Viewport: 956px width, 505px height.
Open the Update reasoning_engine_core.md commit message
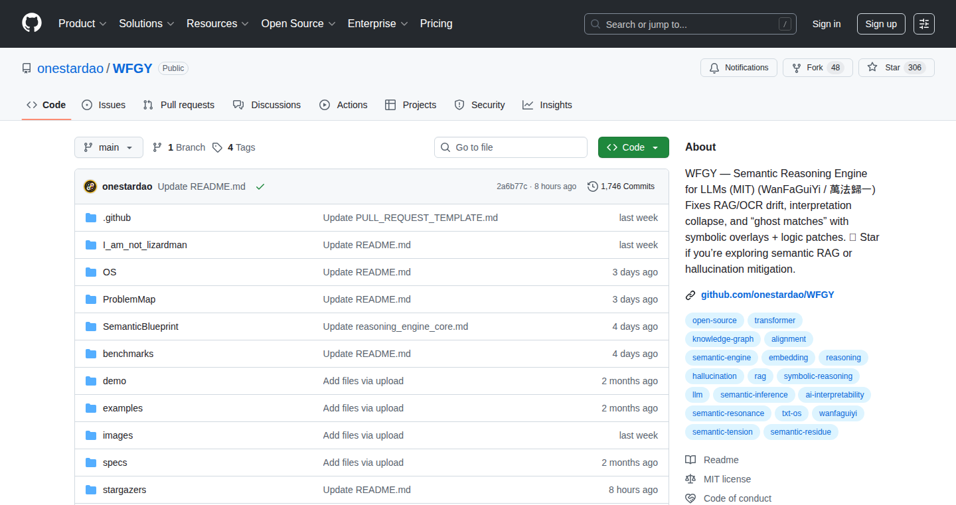396,326
